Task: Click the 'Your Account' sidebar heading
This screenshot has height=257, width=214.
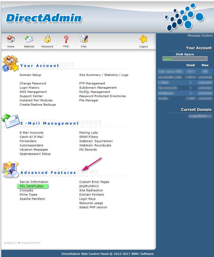Action: tap(199, 48)
